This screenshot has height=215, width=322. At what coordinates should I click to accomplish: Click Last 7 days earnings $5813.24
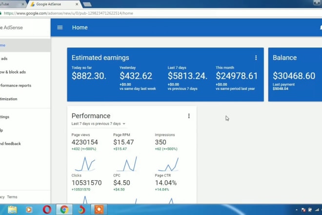[x=187, y=76]
